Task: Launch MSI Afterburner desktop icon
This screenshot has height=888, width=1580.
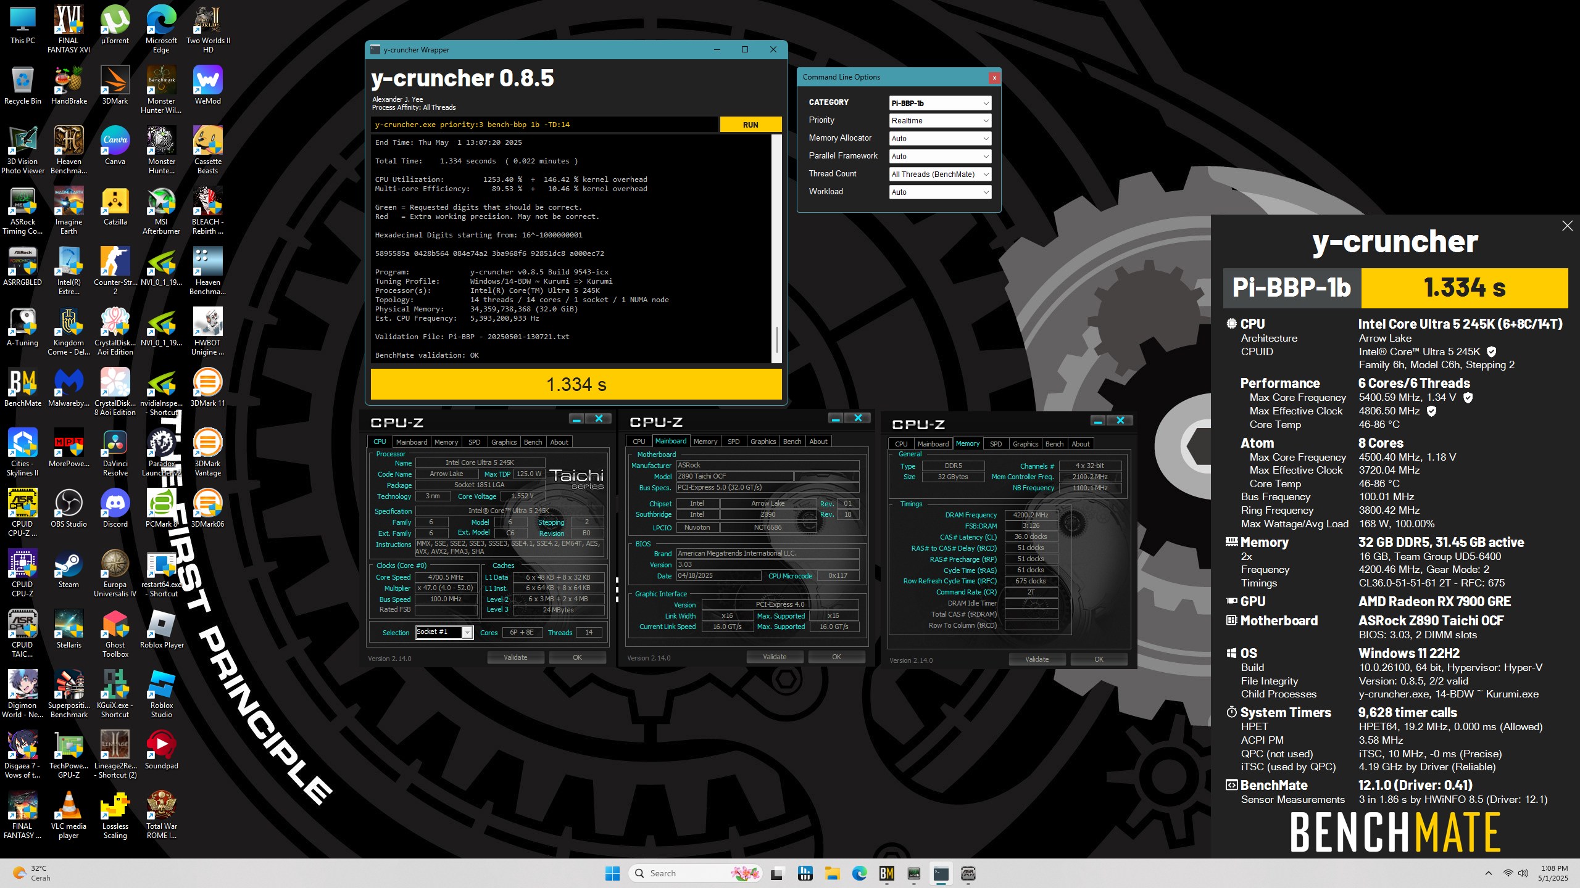Action: tap(161, 211)
